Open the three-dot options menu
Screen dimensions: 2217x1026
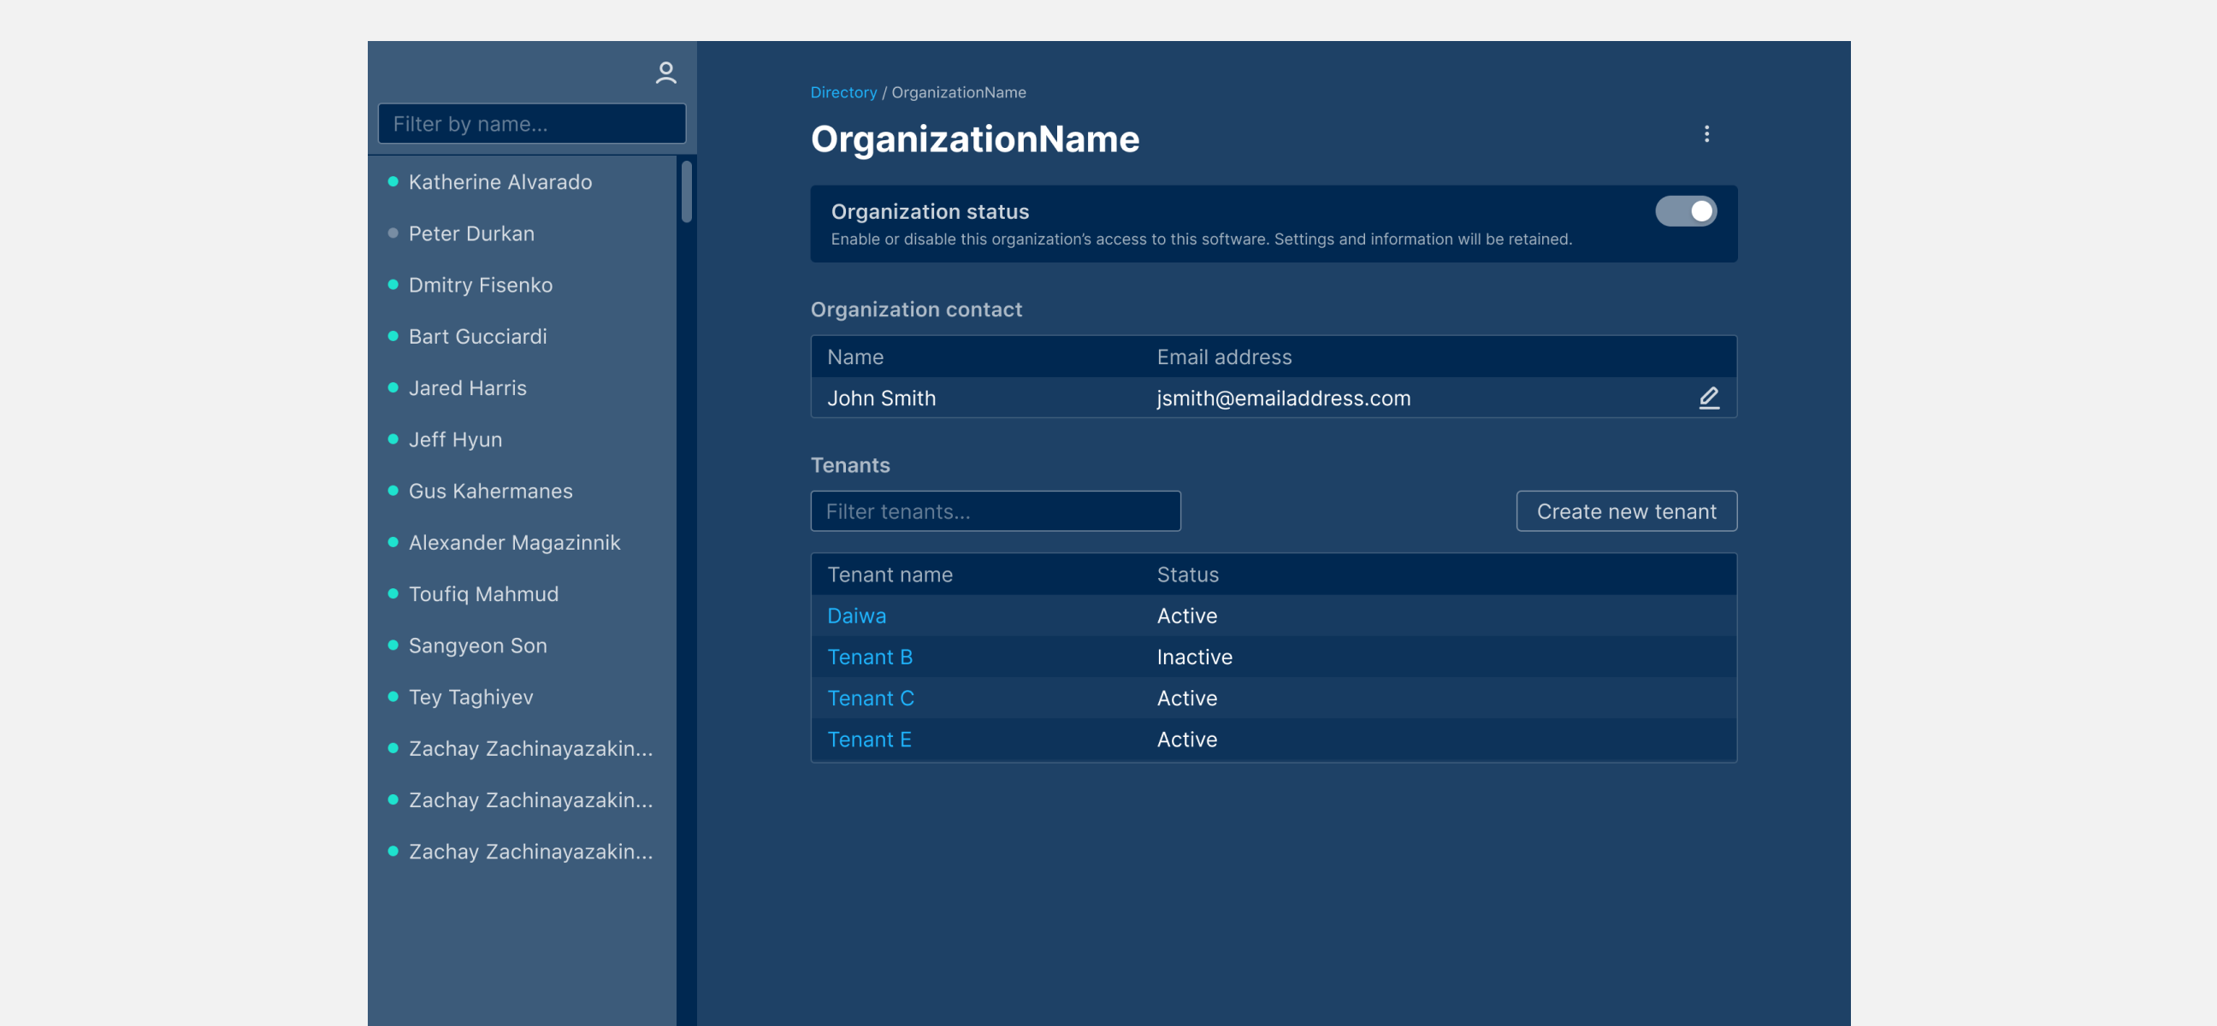1706,134
